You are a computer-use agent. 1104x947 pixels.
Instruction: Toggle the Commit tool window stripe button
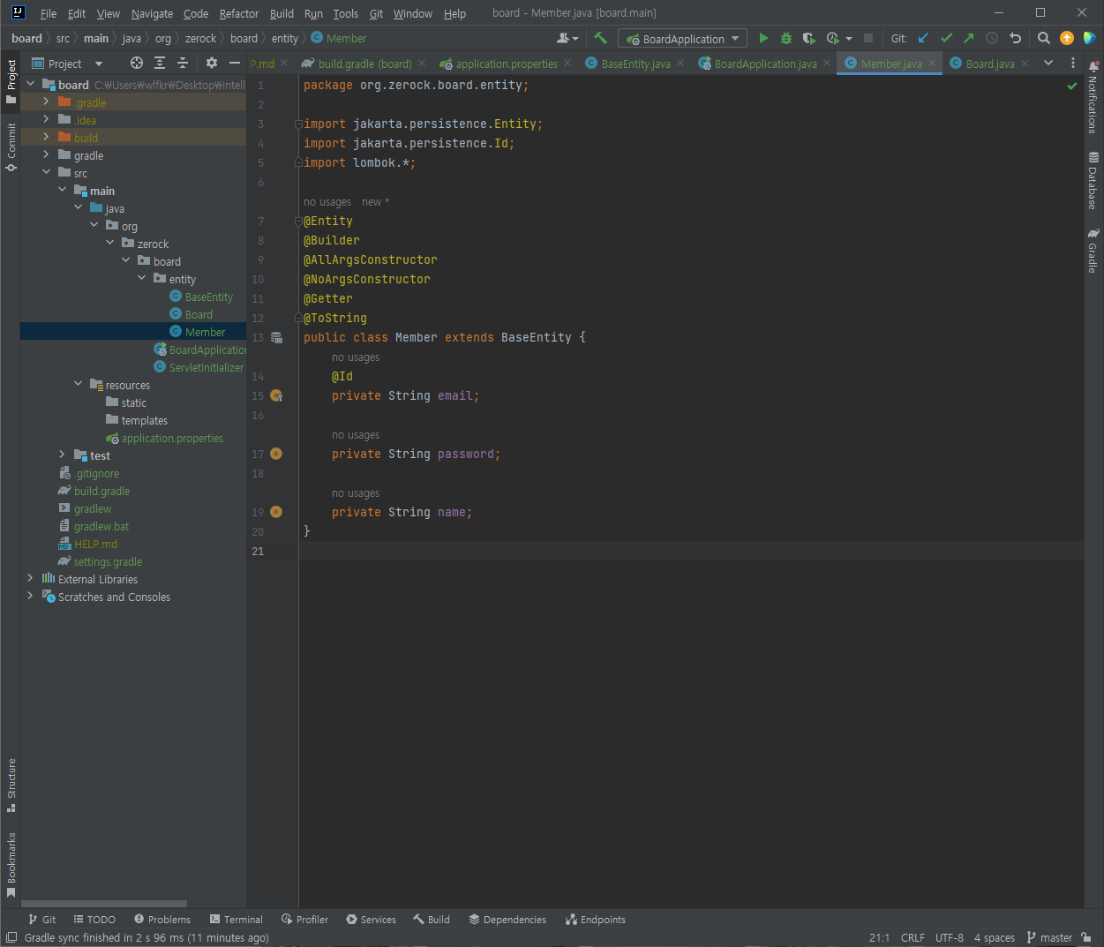pos(11,147)
